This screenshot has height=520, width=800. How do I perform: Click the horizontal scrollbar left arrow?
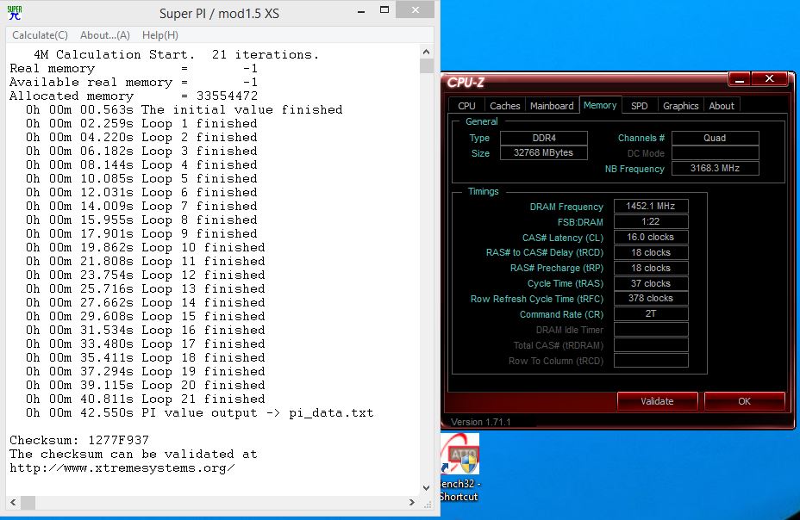(x=13, y=503)
